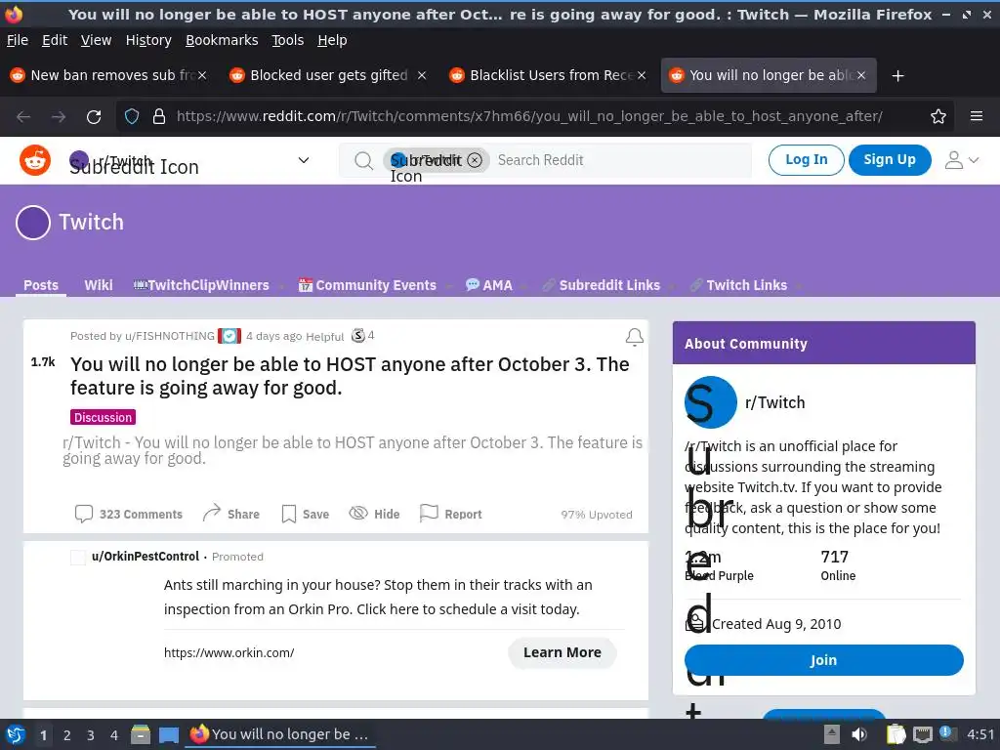Open the History menu

pyautogui.click(x=148, y=40)
